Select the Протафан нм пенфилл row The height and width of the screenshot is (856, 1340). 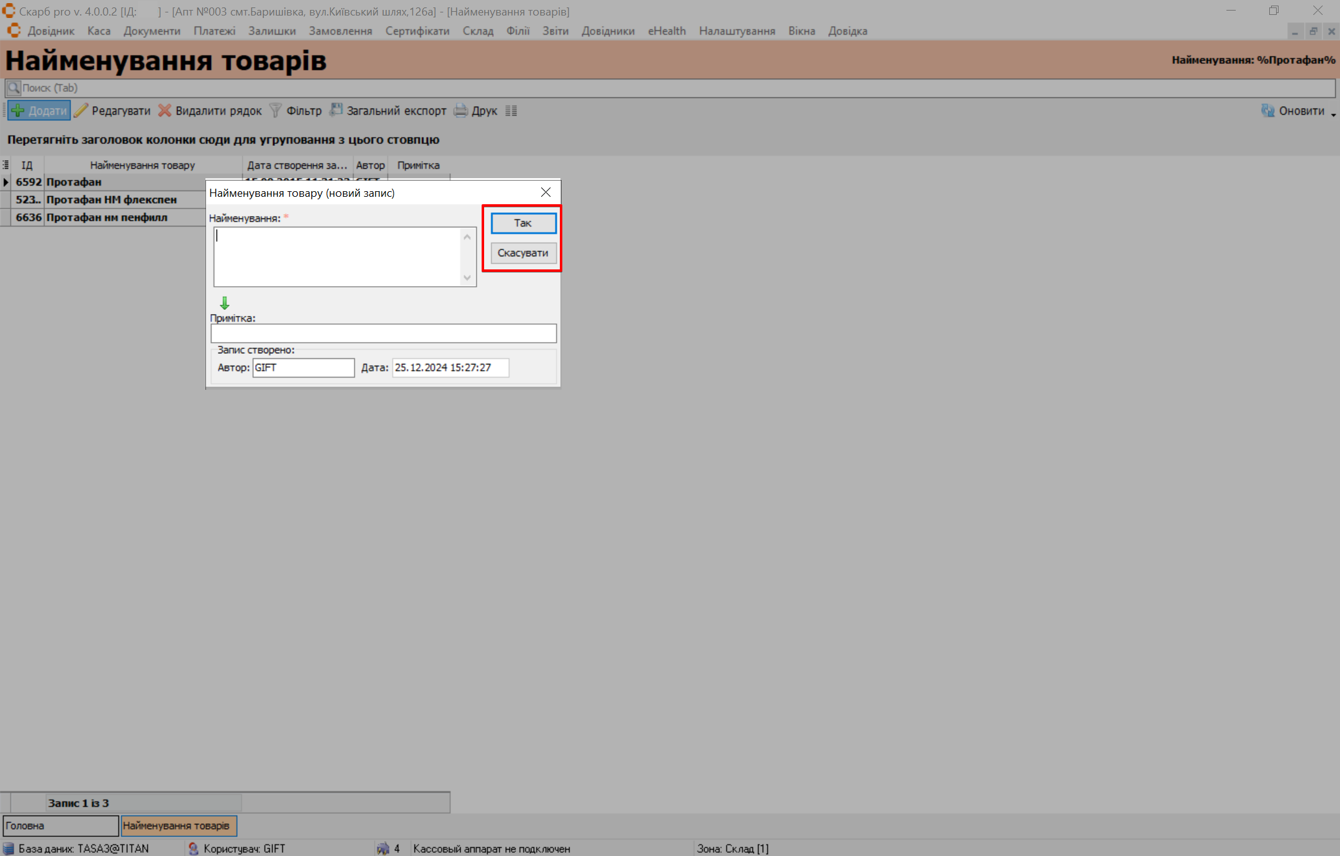tap(107, 217)
